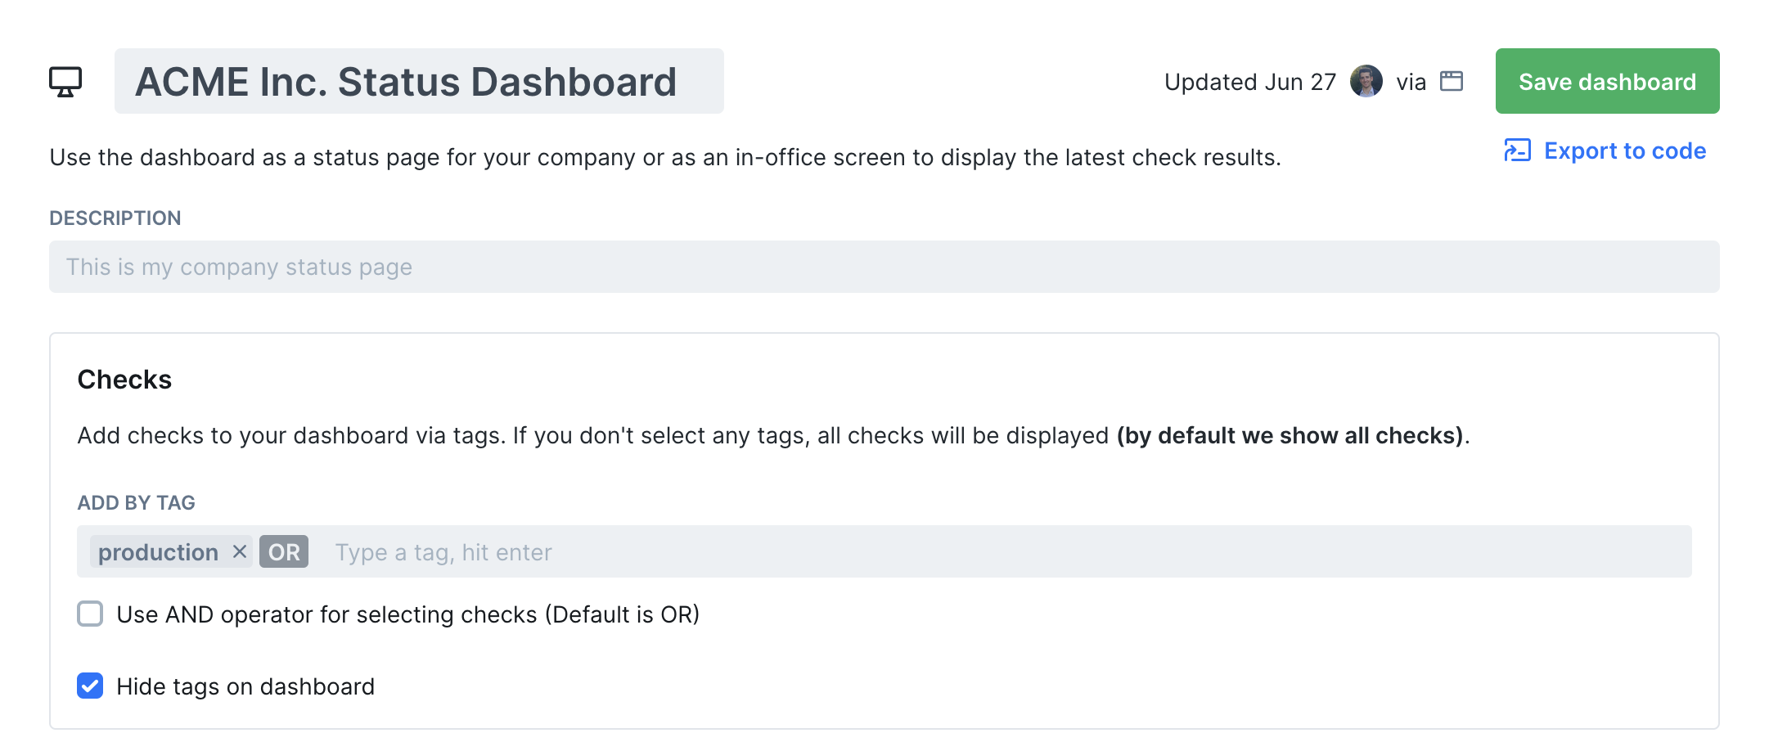Click the ADD BY TAG label
Screen dimensions: 1769x751
136,502
